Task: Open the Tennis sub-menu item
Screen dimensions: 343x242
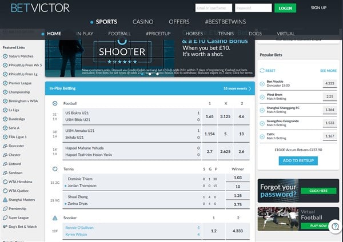Action: 226,34
